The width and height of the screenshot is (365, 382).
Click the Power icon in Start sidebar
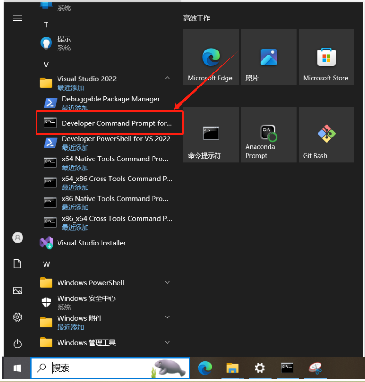[x=17, y=344]
